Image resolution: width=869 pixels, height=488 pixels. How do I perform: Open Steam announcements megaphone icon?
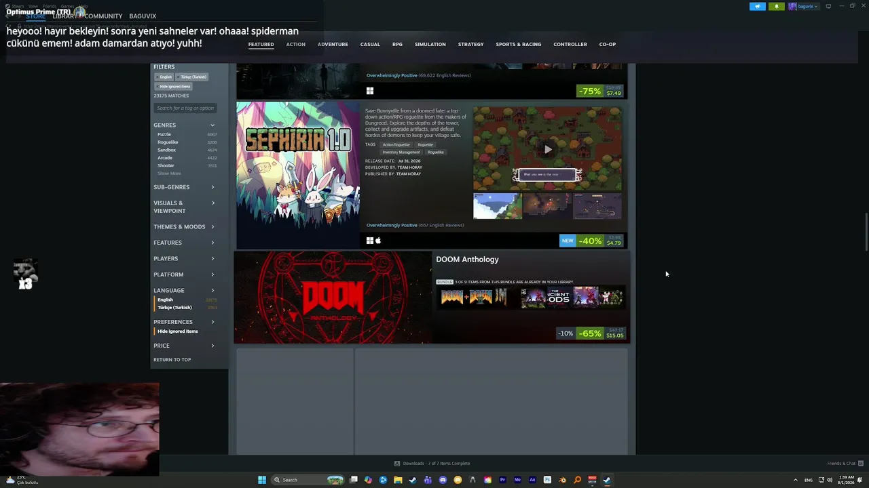click(758, 7)
